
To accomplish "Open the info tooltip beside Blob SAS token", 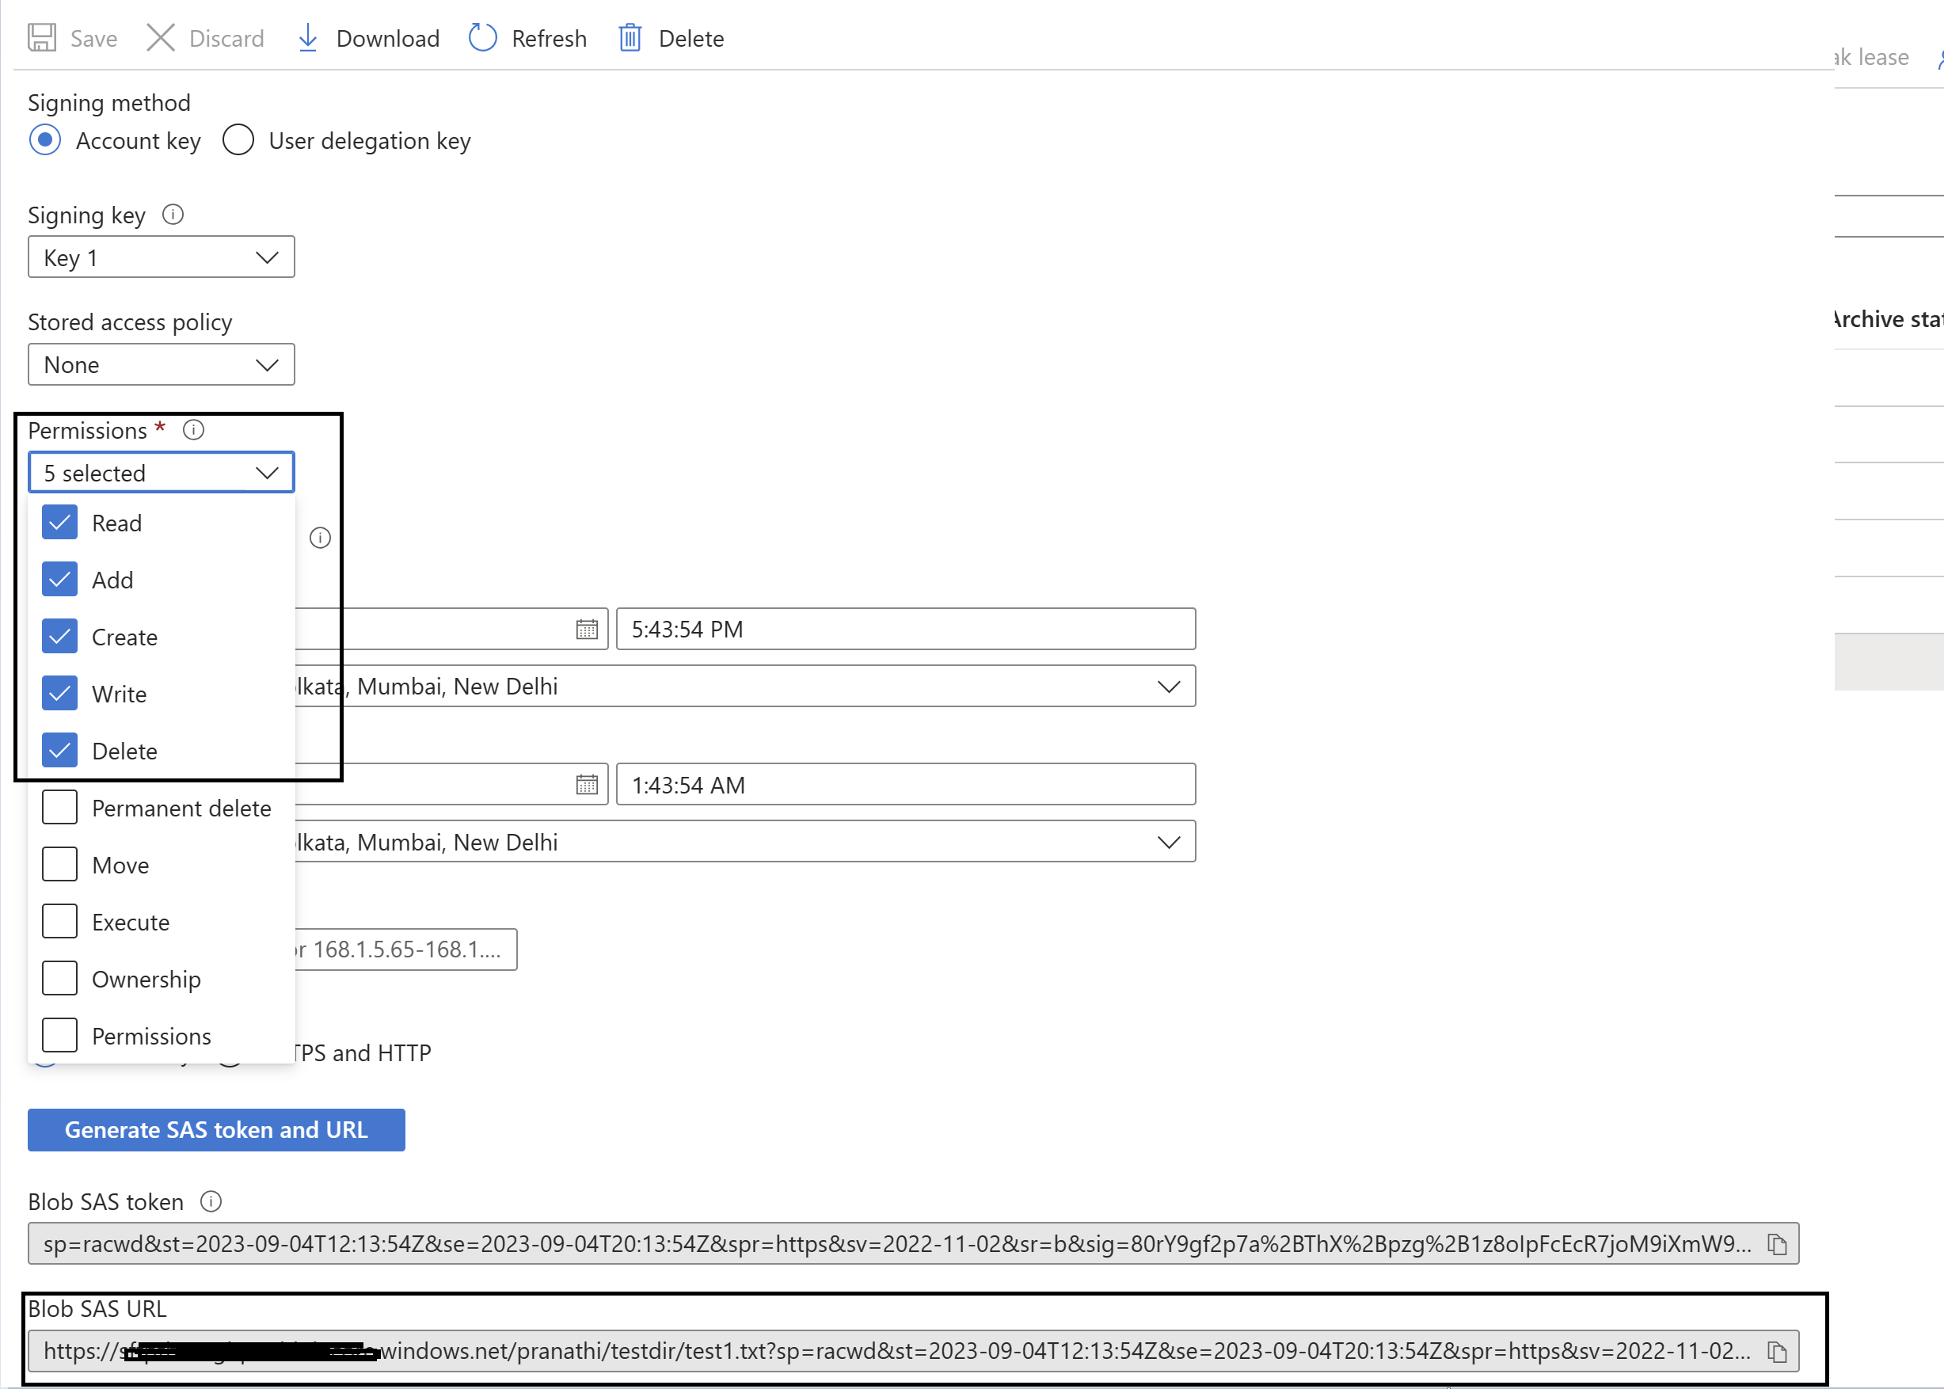I will pyautogui.click(x=211, y=1201).
